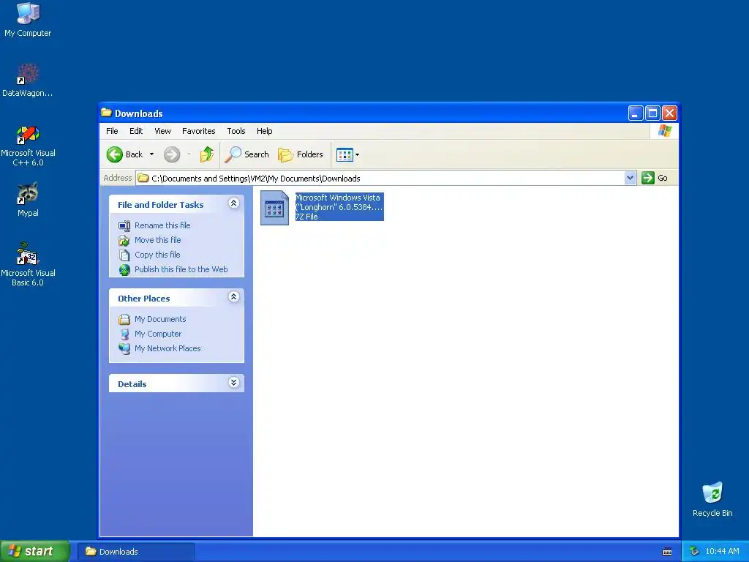
Task: Select the 7Z file icon
Action: tap(274, 207)
